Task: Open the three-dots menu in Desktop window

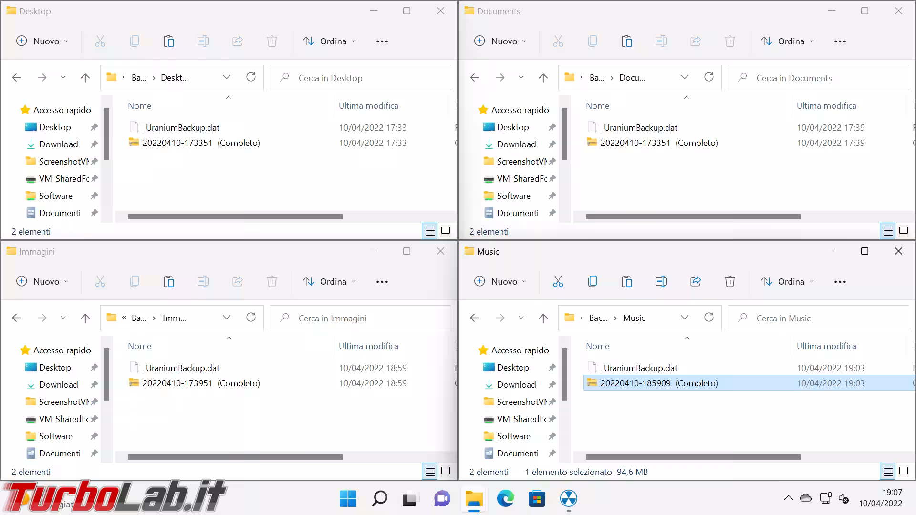Action: (x=382, y=41)
